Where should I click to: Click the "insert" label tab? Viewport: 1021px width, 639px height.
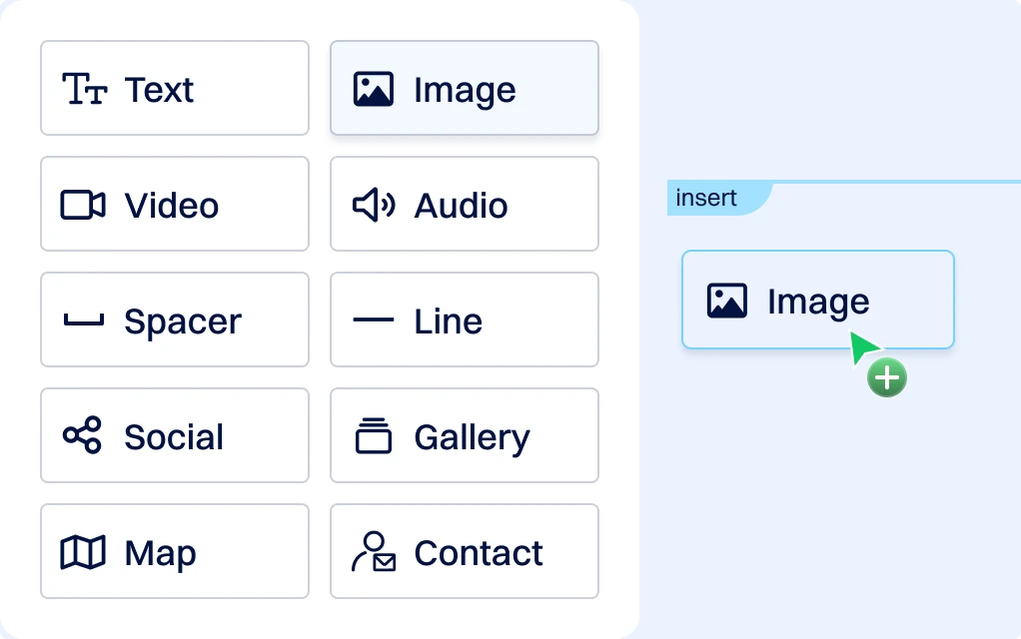(x=707, y=198)
